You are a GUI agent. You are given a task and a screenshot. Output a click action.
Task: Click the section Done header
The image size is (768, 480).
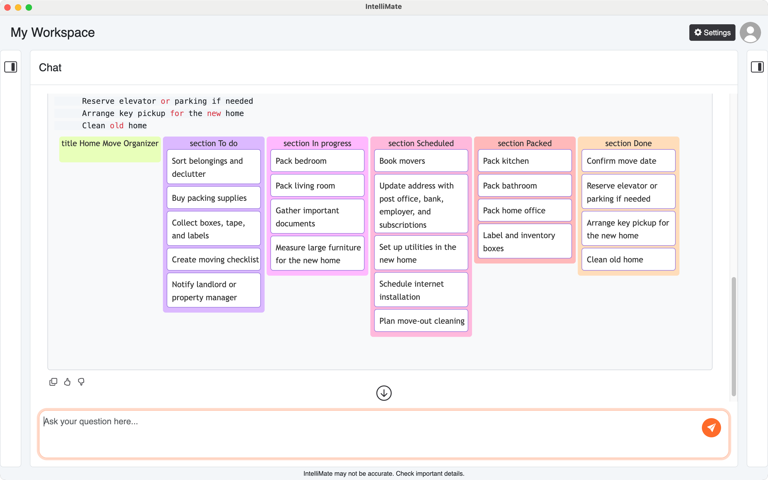(x=628, y=143)
